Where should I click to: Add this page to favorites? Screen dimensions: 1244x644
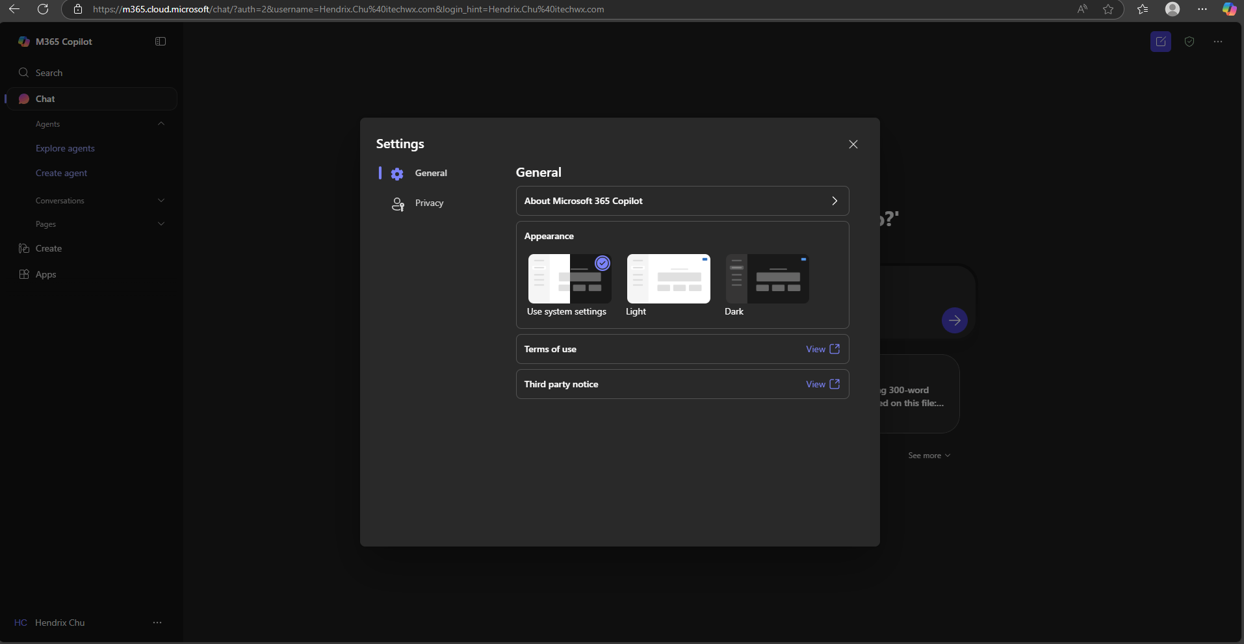[1108, 9]
